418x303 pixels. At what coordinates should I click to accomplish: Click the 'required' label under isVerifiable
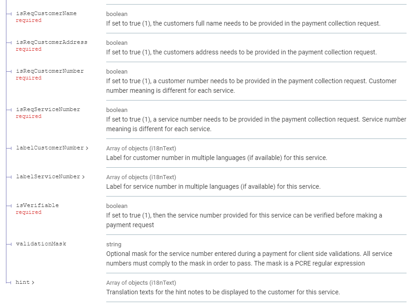[x=28, y=213]
